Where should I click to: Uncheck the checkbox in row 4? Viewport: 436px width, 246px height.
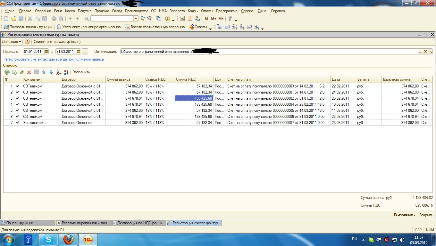click(17, 104)
